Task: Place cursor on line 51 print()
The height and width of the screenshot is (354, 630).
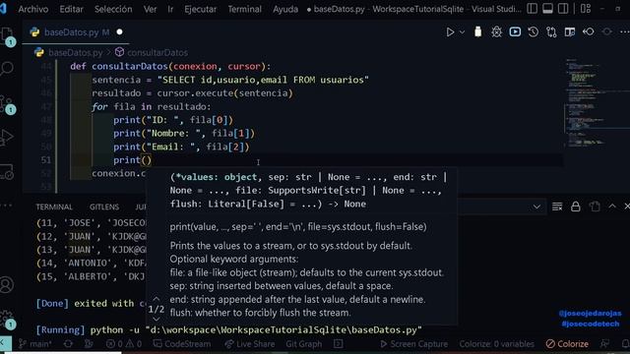Action: (x=132, y=160)
